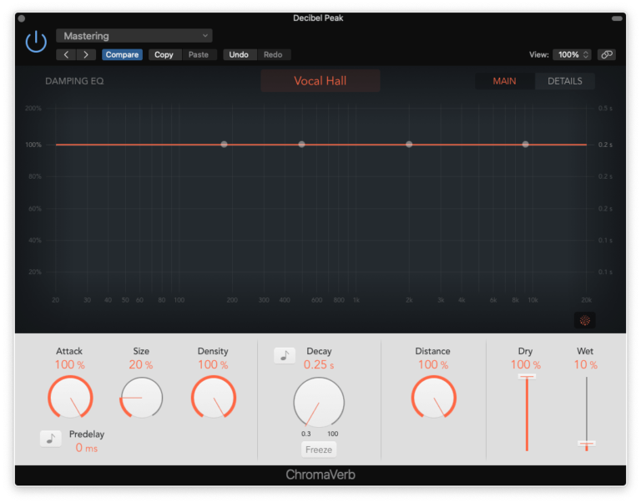This screenshot has height=503, width=641.
Task: Go to next preset arrow
Action: 86,54
